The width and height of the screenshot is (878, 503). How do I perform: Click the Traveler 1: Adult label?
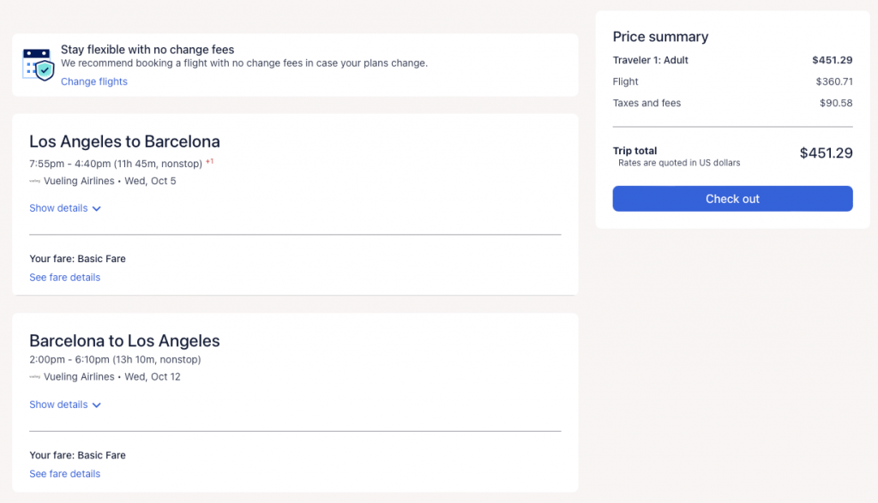[651, 61]
